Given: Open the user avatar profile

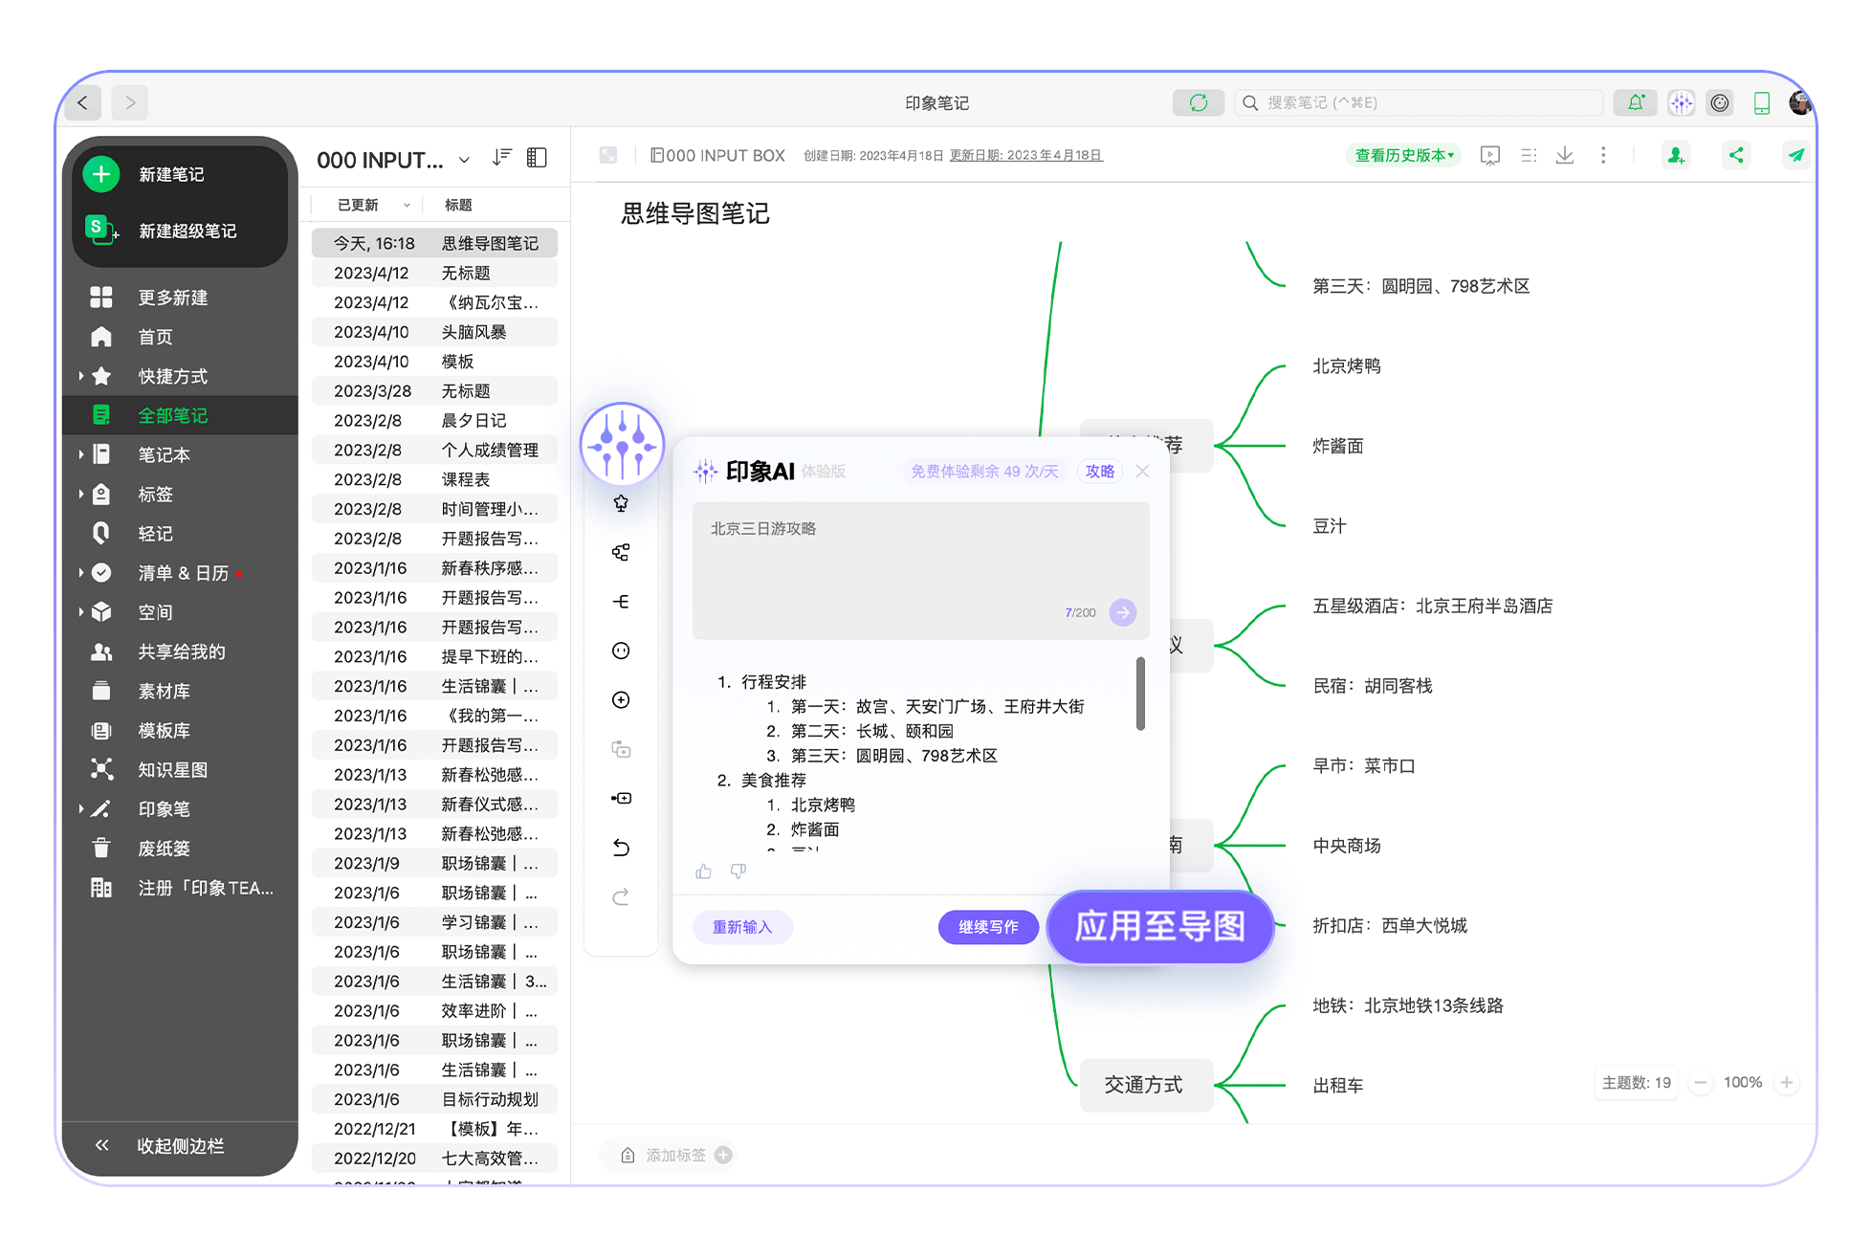Looking at the screenshot, I should pyautogui.click(x=1799, y=102).
